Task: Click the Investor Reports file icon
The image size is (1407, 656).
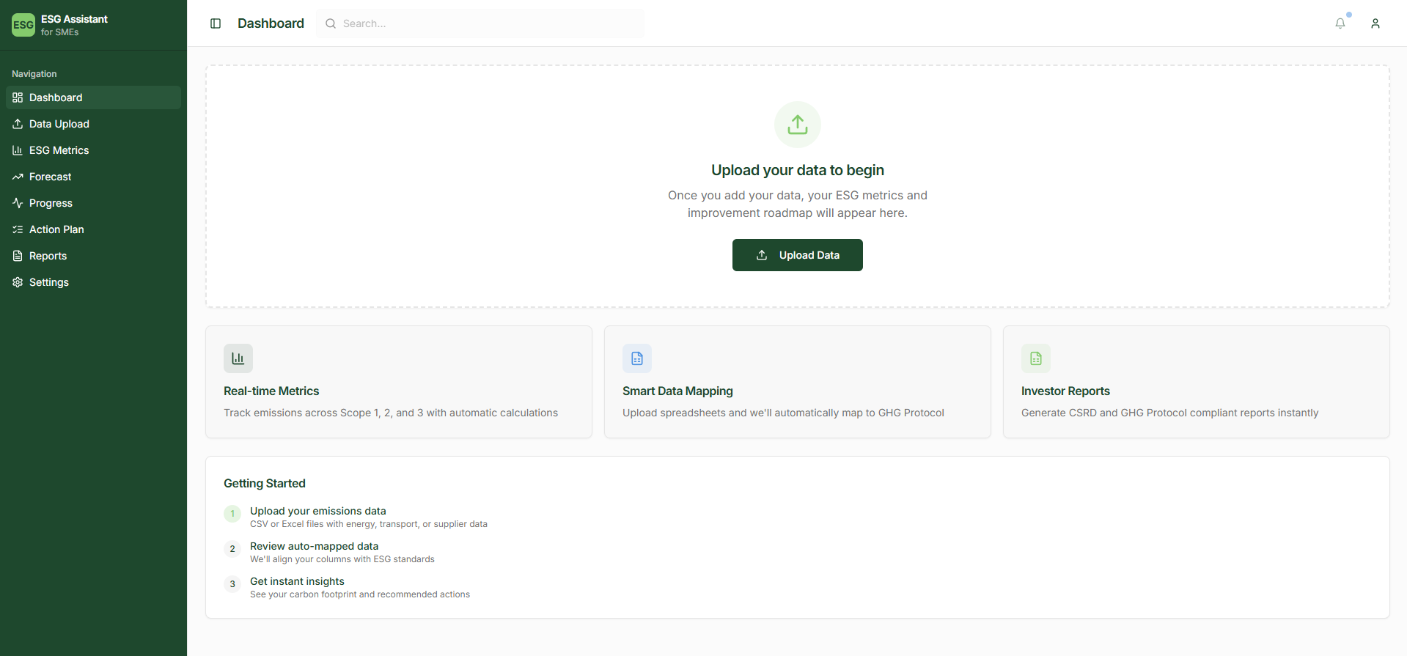Action: coord(1036,358)
